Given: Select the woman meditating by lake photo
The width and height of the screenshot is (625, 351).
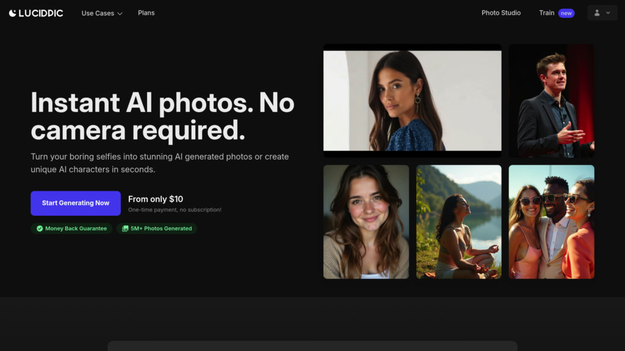Looking at the screenshot, I should click(458, 222).
